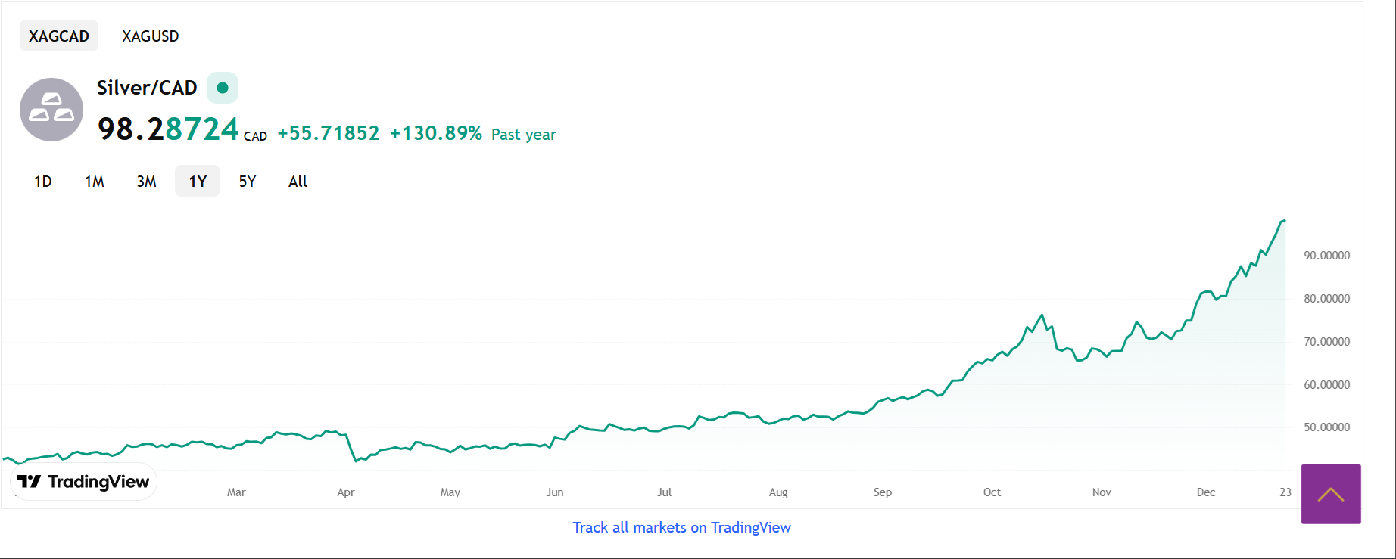Screen dimensions: 1396x559
Task: Click the 90.00000 price axis label
Action: [x=1326, y=256]
